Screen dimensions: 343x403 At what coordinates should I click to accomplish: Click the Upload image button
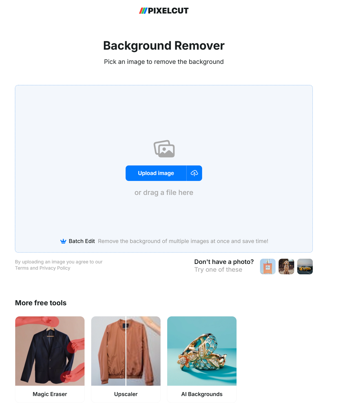pyautogui.click(x=156, y=173)
